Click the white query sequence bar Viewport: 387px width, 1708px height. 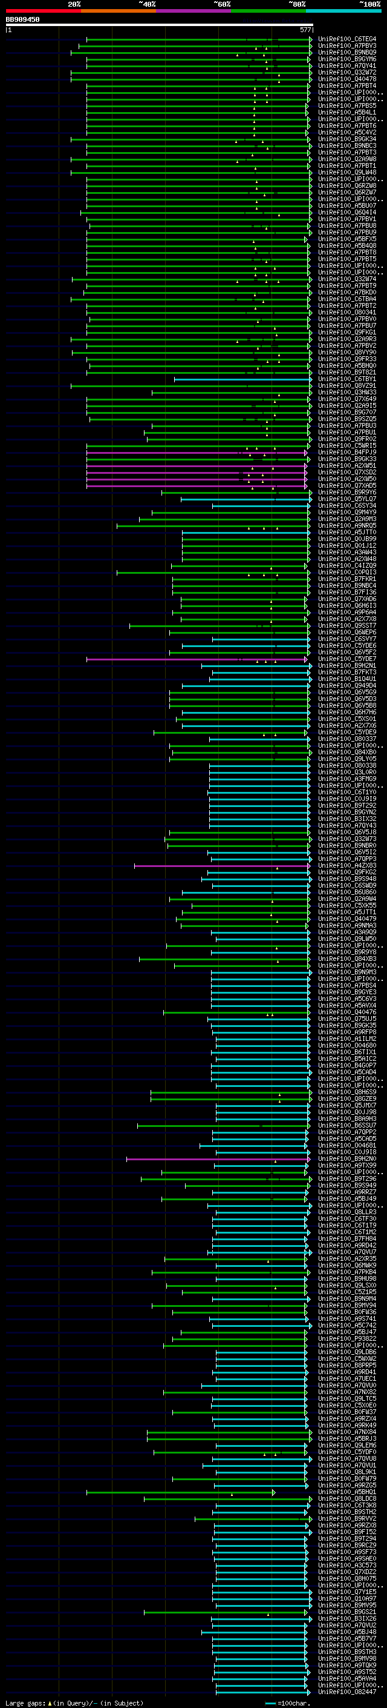click(x=159, y=25)
